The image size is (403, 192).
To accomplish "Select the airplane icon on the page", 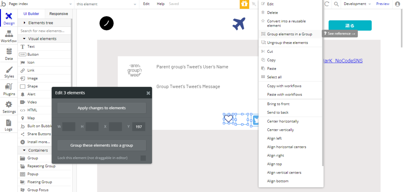I will tap(239, 24).
